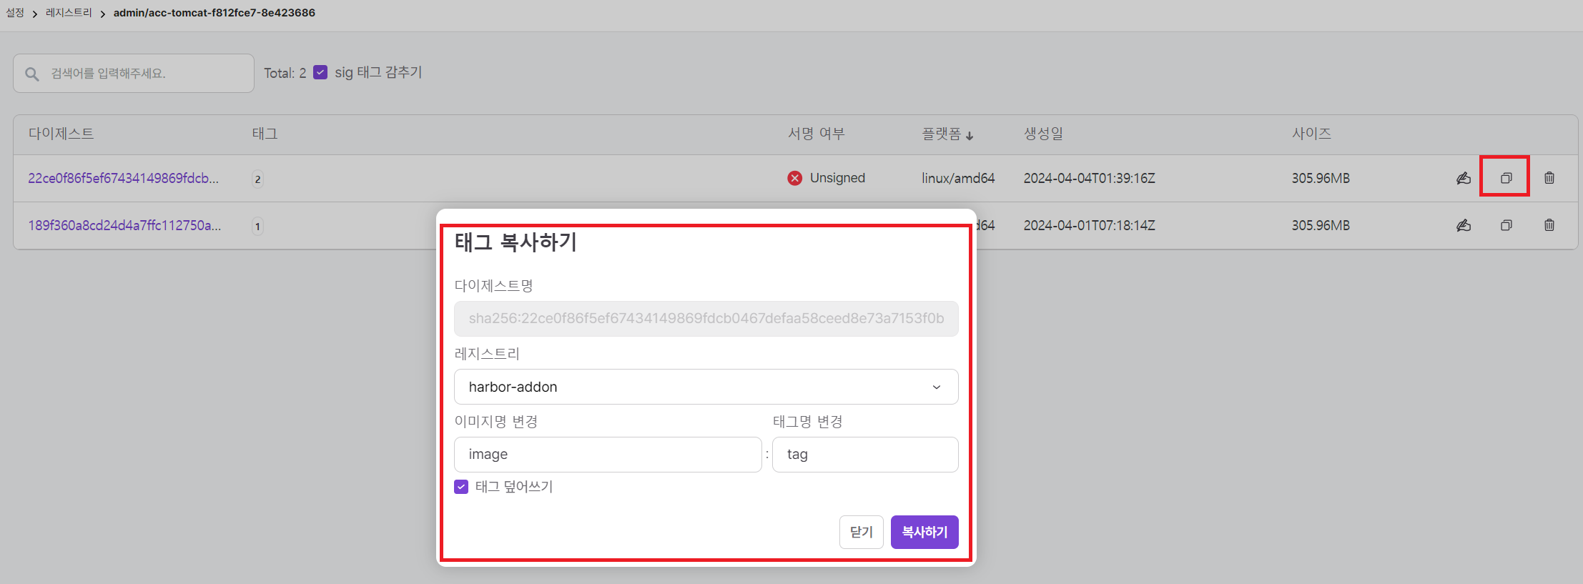Focus the 이미지명 변경 image field
Image resolution: width=1583 pixels, height=584 pixels.
[608, 455]
